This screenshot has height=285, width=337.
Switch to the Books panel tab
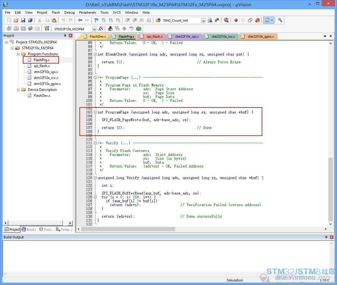click(x=29, y=229)
